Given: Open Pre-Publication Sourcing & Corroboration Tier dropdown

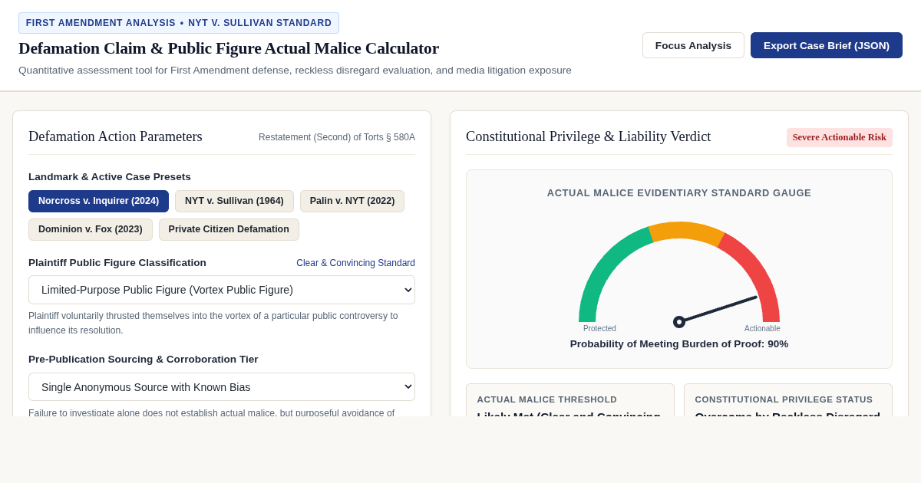Looking at the screenshot, I should (222, 386).
